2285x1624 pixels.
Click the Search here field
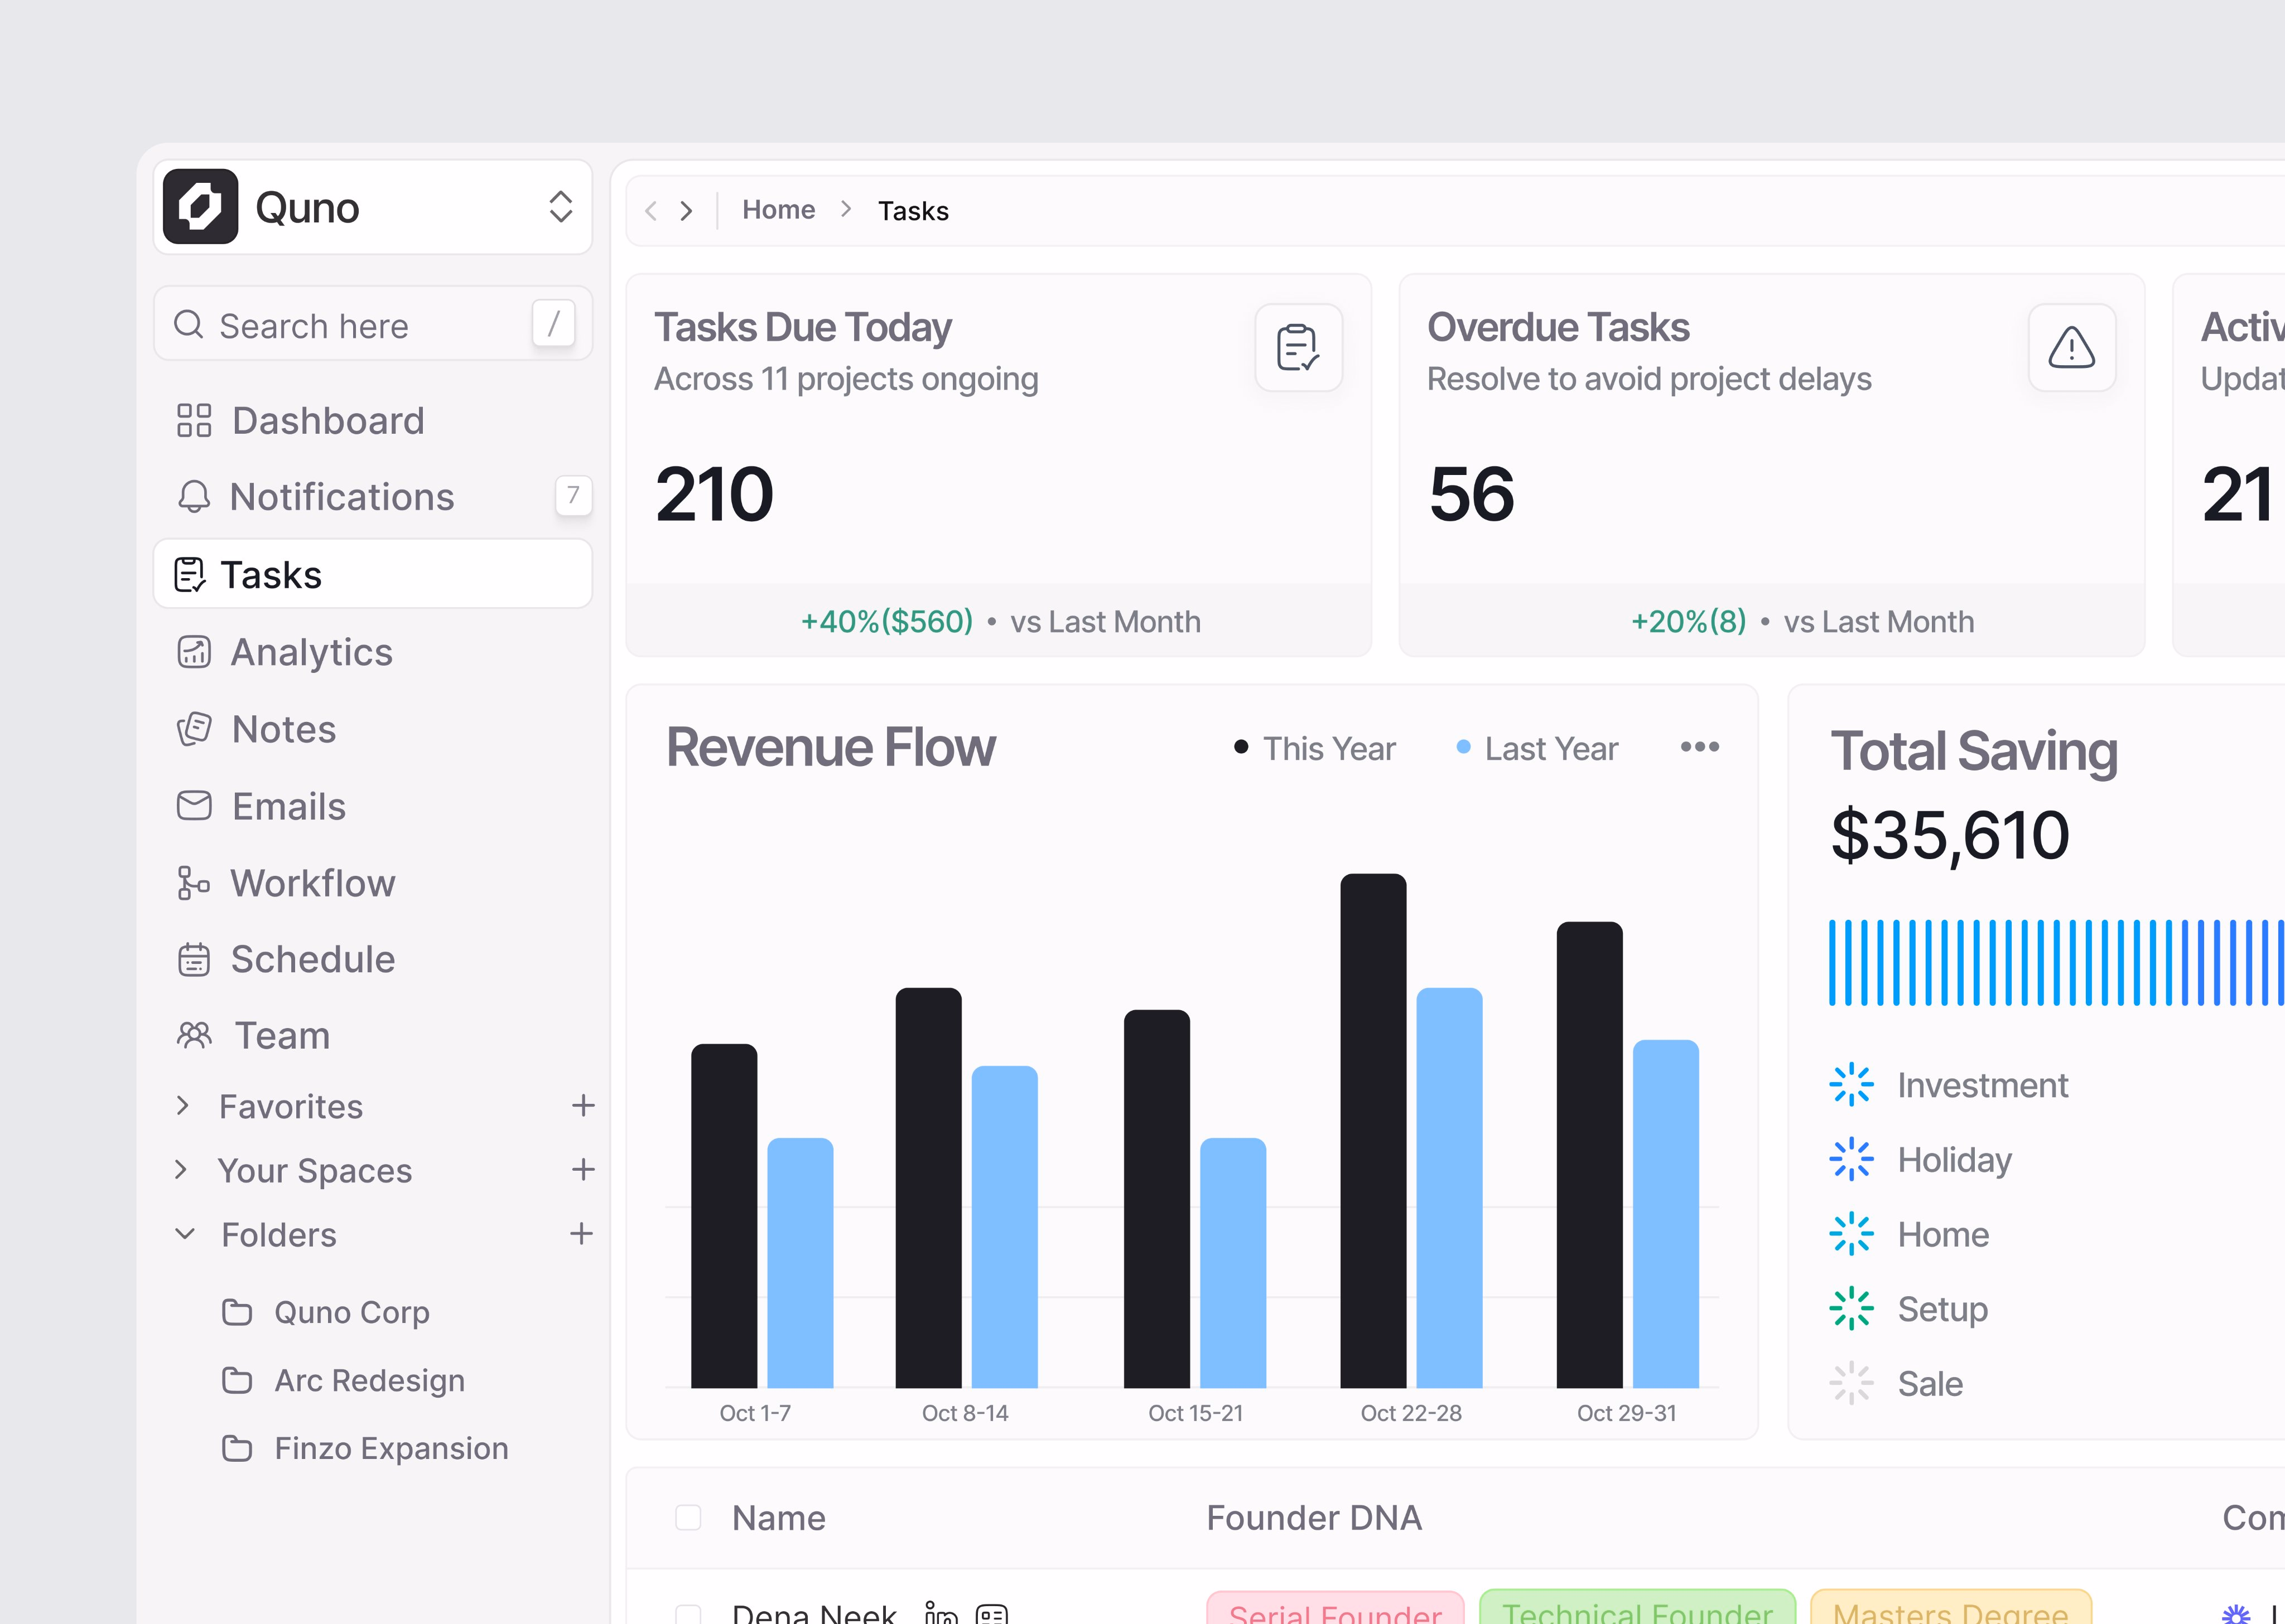click(372, 324)
